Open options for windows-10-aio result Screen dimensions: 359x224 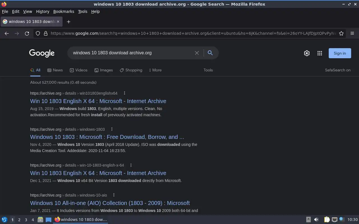coord(114,195)
